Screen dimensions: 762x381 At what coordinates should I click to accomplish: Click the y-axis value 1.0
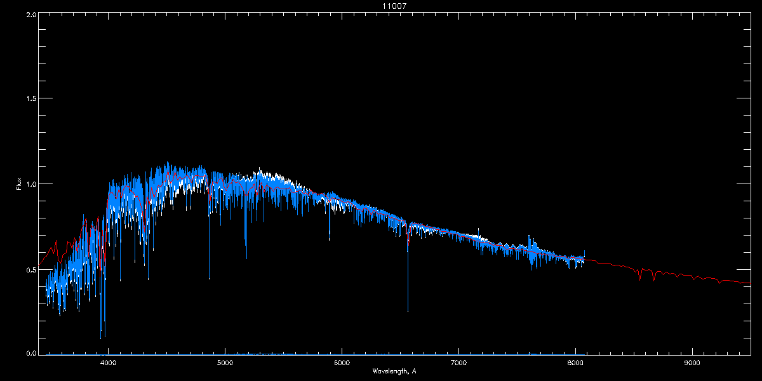[x=30, y=184]
